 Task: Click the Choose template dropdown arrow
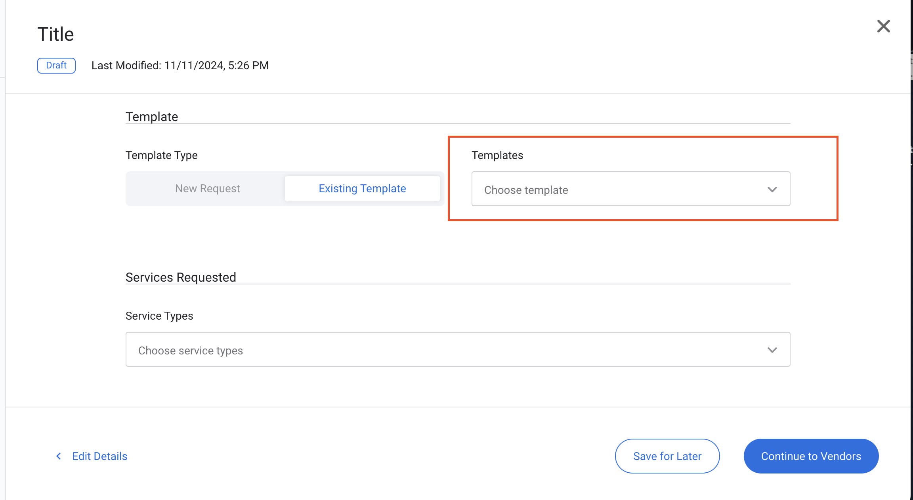(x=772, y=189)
